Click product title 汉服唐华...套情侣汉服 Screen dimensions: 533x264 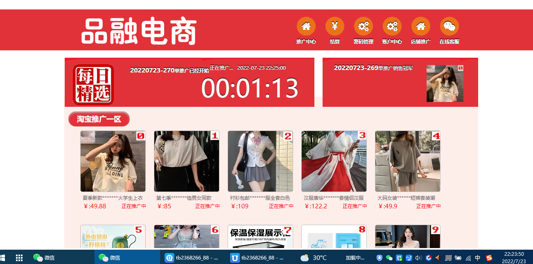[334, 198]
